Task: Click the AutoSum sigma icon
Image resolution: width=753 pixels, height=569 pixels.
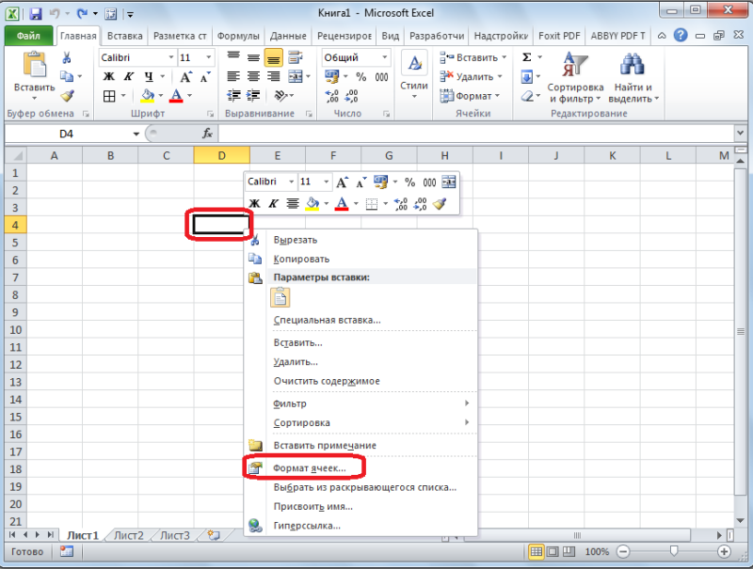Action: [x=527, y=57]
